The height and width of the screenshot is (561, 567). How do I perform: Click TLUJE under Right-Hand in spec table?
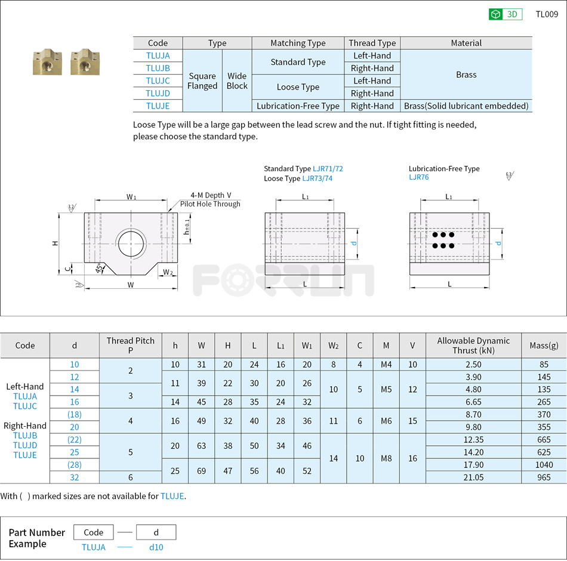25,455
